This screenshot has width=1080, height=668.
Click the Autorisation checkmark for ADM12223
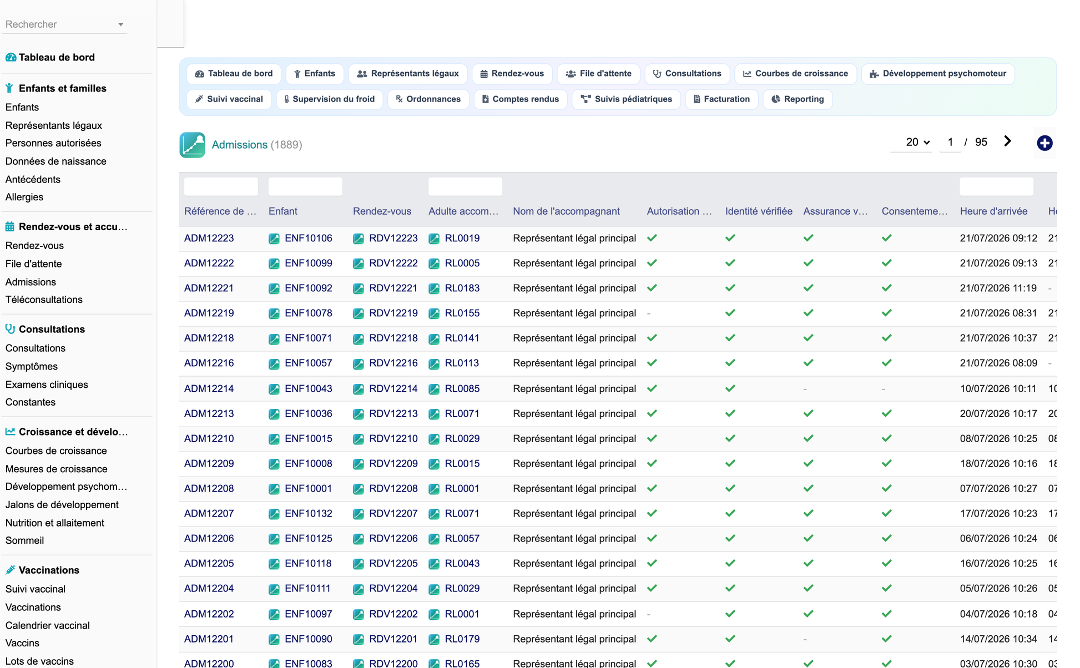coord(652,238)
